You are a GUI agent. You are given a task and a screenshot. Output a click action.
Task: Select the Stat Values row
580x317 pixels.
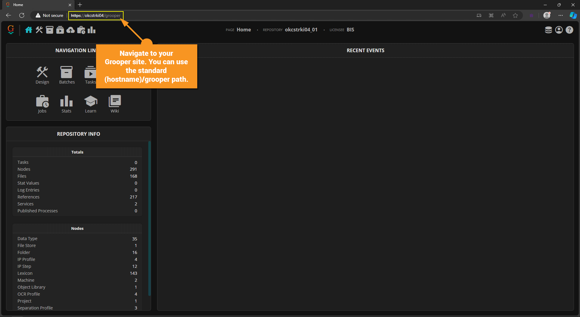click(x=77, y=183)
